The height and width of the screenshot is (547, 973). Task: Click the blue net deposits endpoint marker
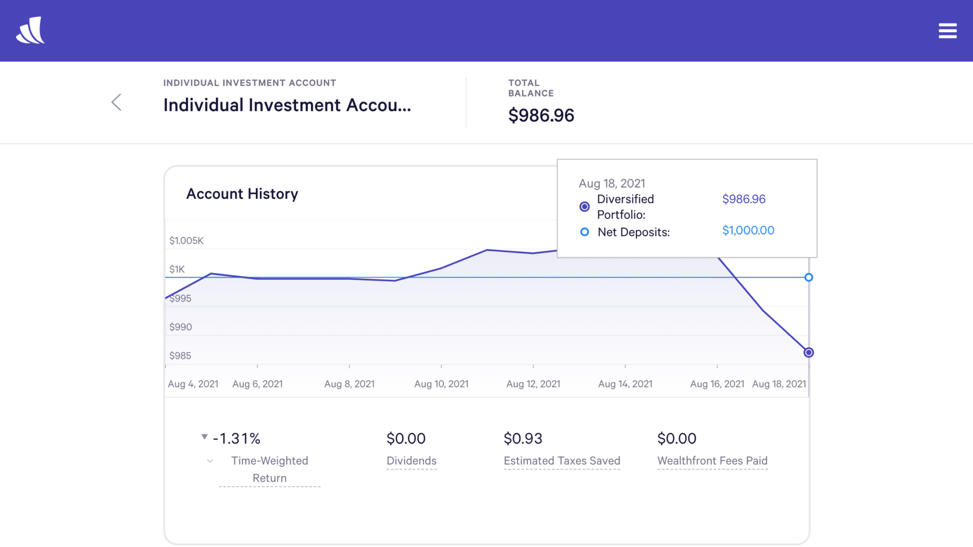click(808, 277)
